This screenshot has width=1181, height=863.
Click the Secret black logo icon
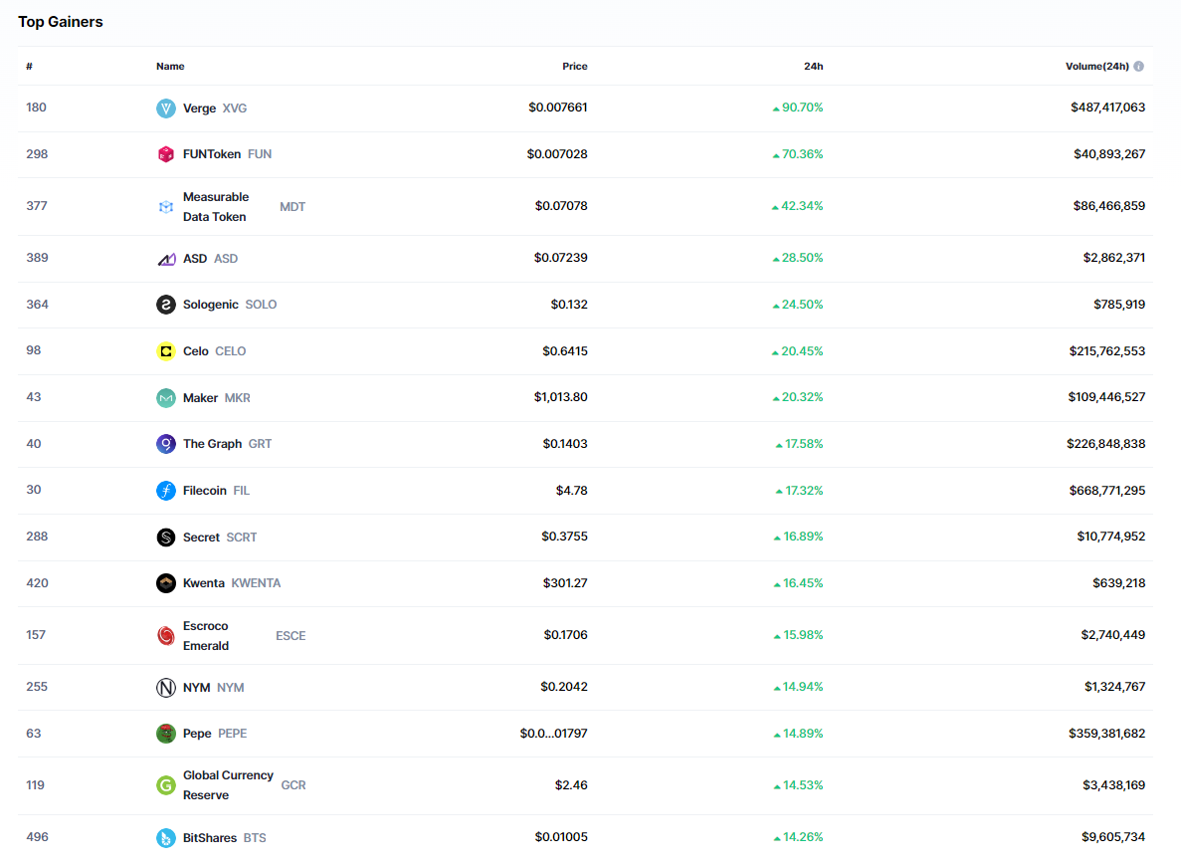coord(166,538)
